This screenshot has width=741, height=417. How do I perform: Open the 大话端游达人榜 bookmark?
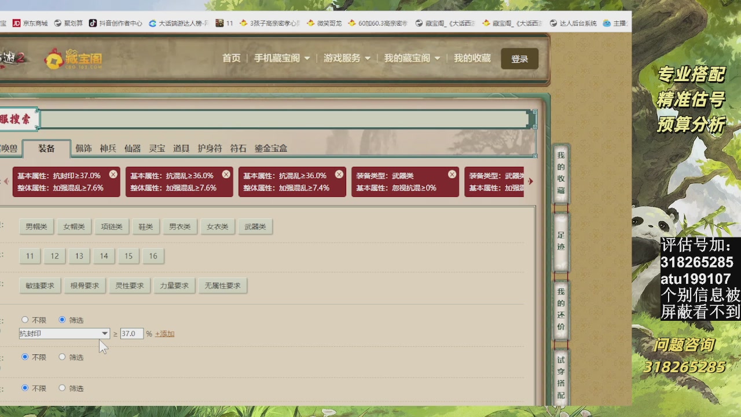(x=179, y=23)
